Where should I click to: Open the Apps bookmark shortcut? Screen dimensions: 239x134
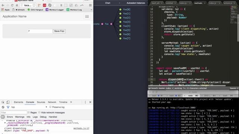5,10
